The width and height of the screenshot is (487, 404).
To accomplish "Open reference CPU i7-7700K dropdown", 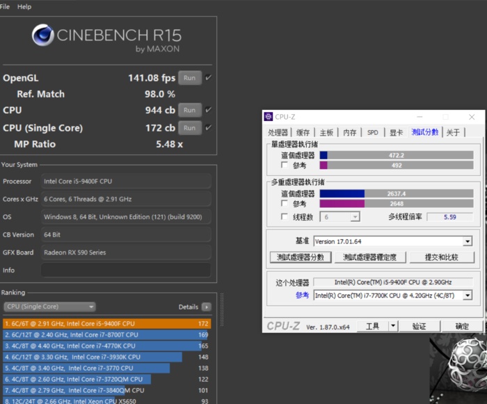I will 393,296.
